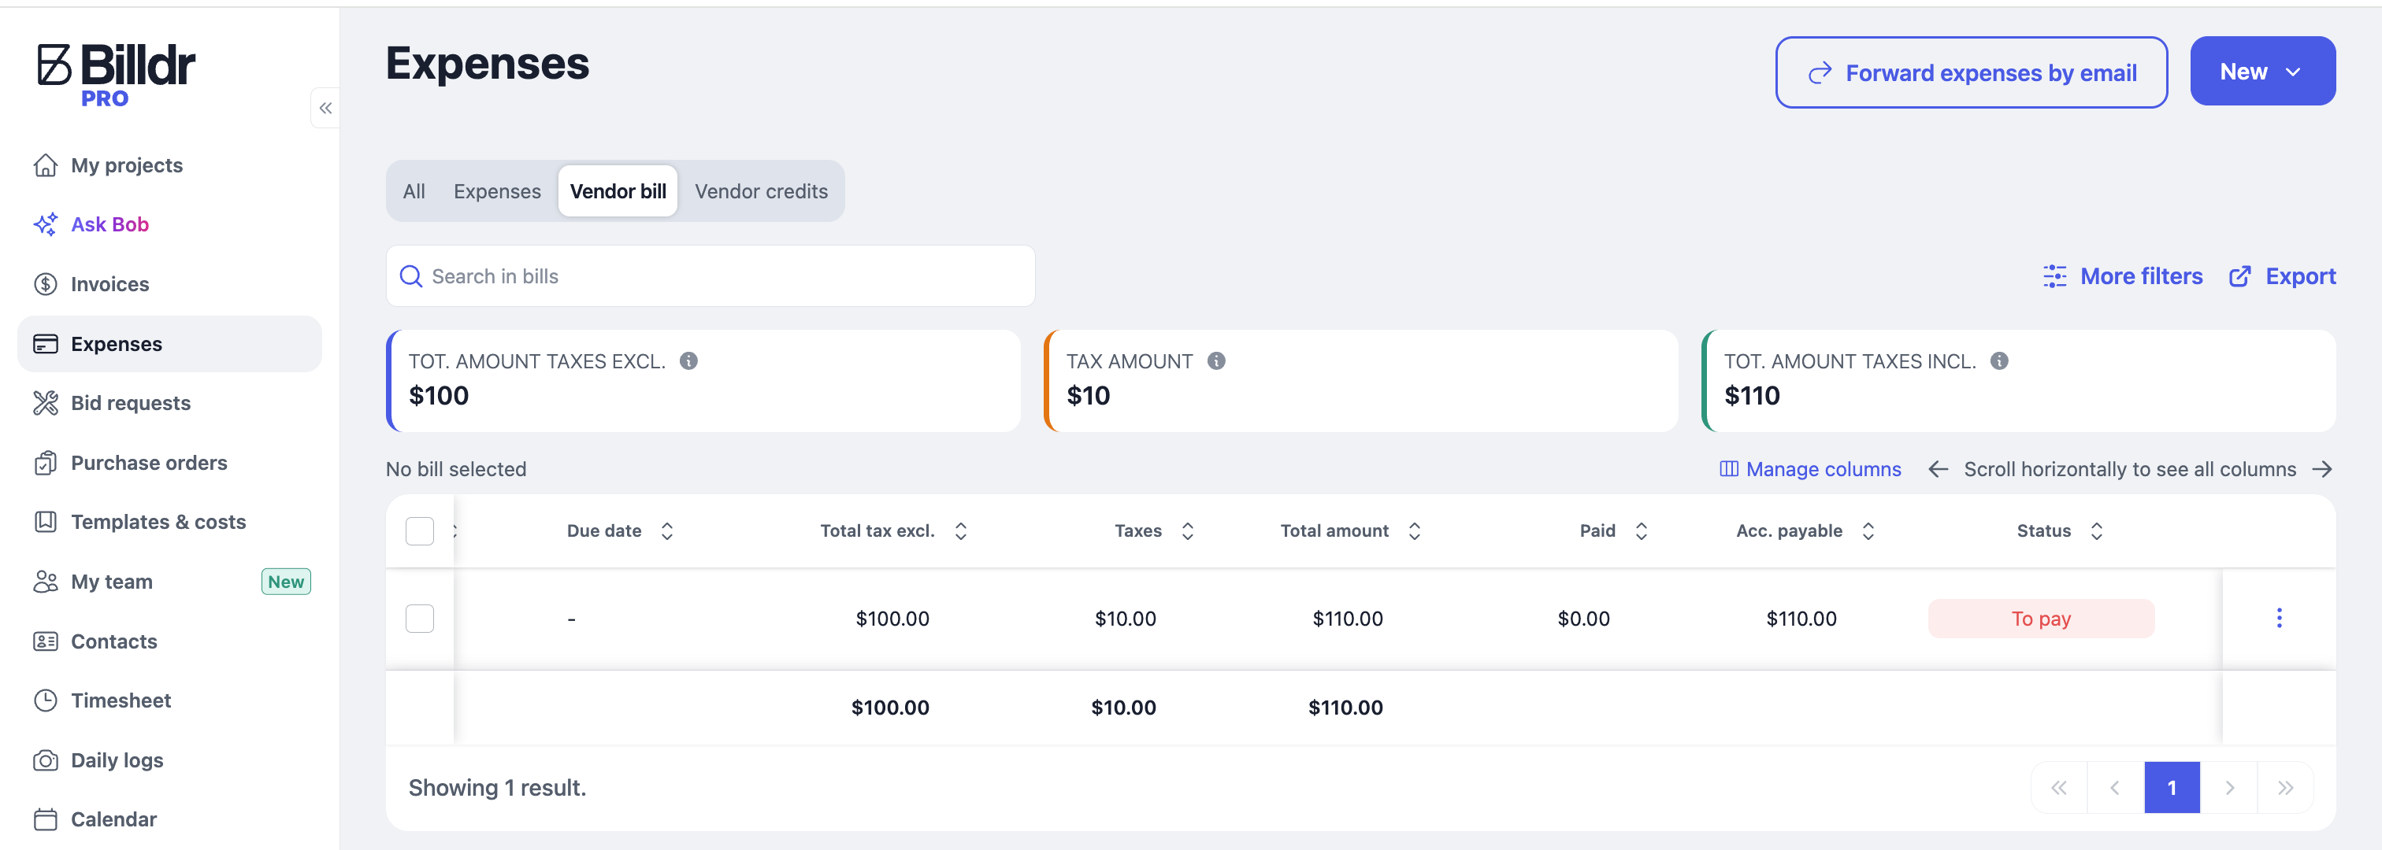2382x850 pixels.
Task: Click the Ask Bob sparkle icon
Action: click(x=46, y=224)
